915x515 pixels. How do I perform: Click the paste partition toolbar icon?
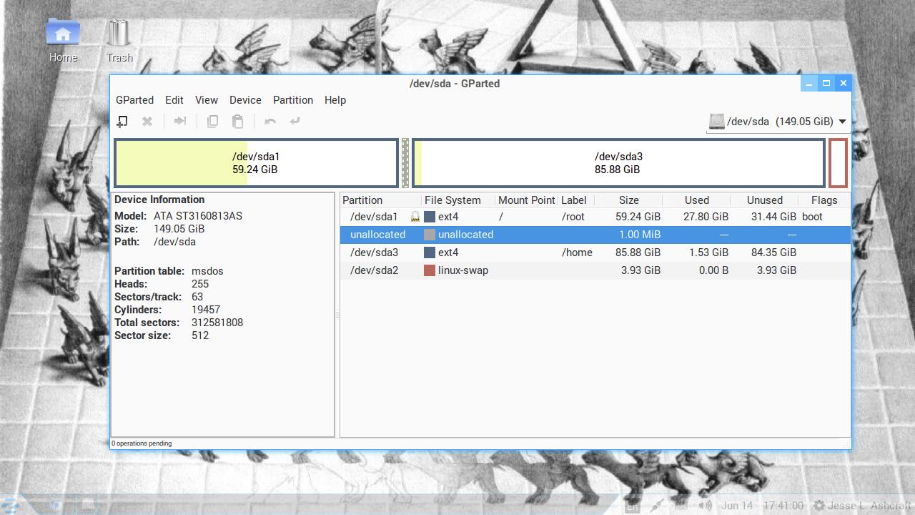coord(237,122)
